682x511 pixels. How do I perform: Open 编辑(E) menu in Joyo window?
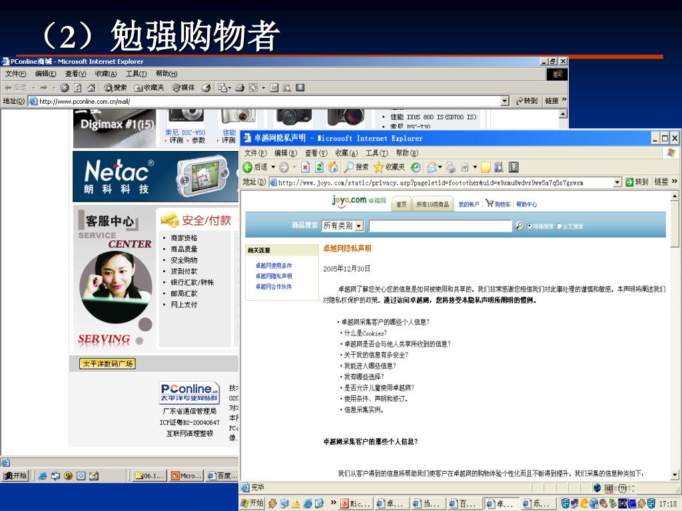(285, 153)
